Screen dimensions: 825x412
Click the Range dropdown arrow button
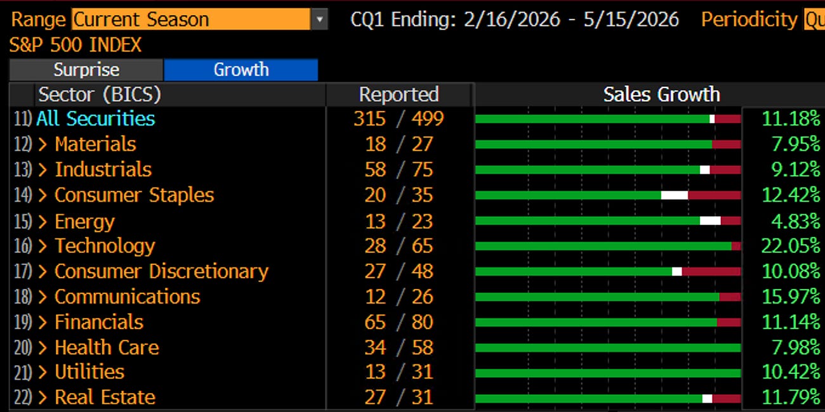tap(320, 20)
